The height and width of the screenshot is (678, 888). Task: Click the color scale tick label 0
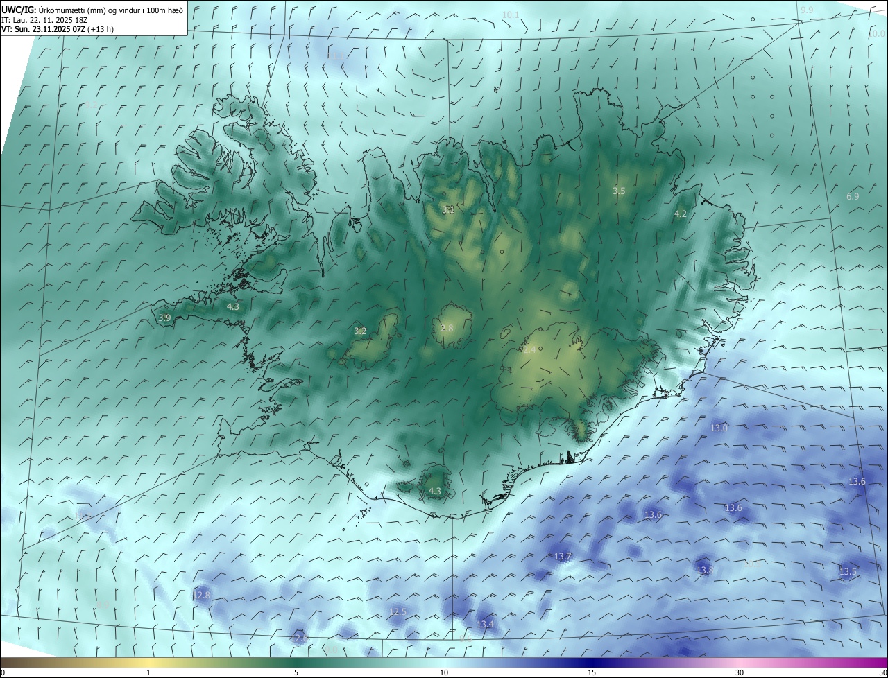3,672
